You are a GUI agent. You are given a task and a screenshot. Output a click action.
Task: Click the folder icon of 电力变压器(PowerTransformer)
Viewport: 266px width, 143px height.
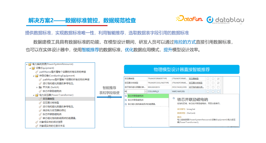(x=37, y=95)
